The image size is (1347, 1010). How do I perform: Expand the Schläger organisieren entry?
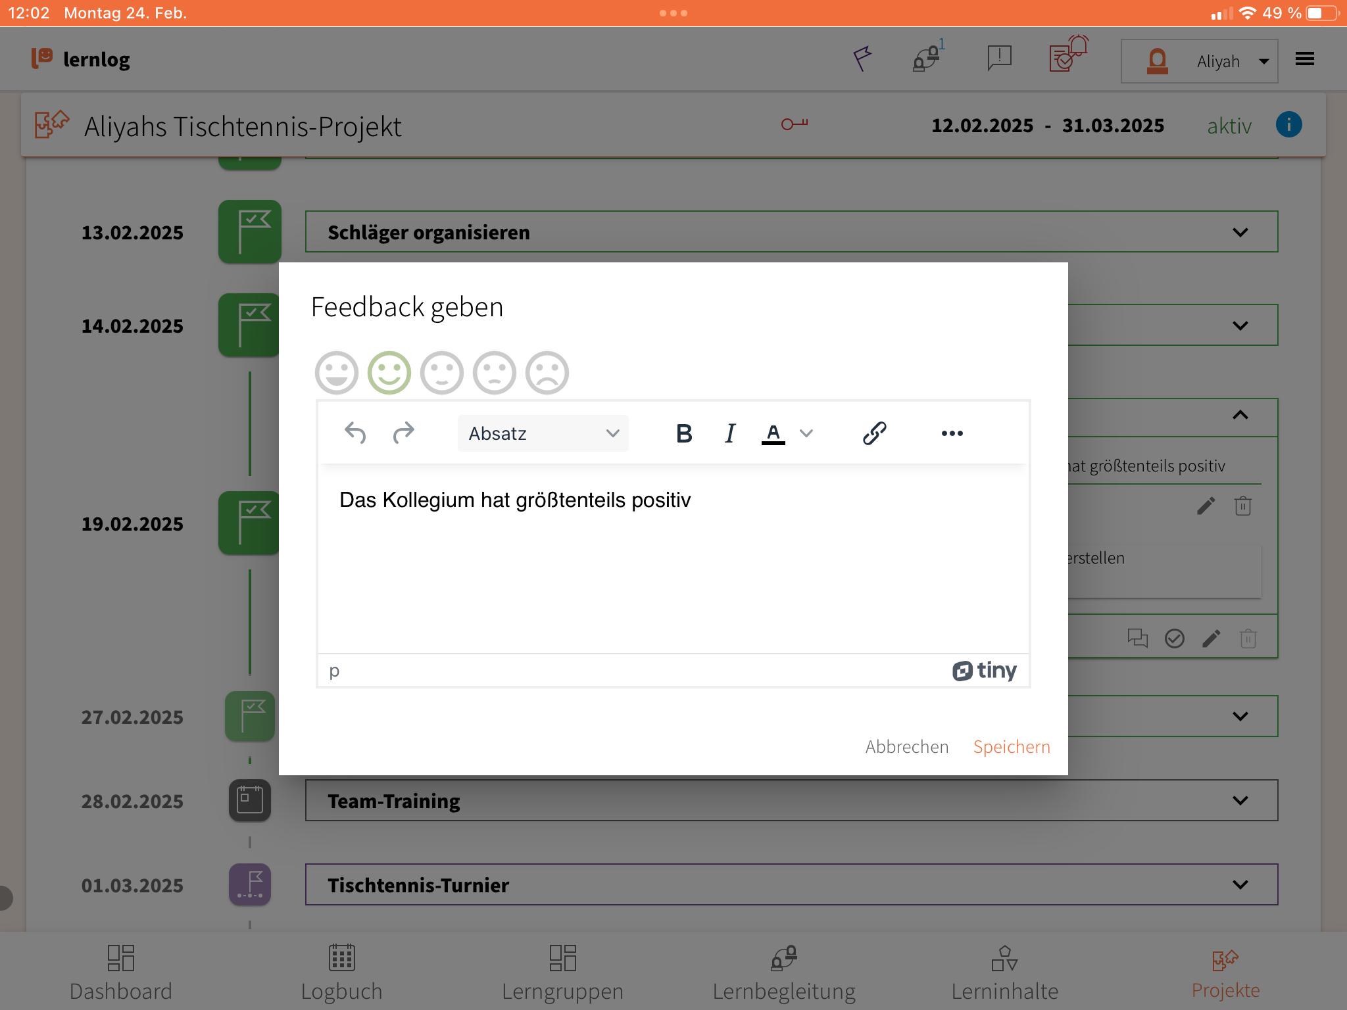tap(791, 231)
